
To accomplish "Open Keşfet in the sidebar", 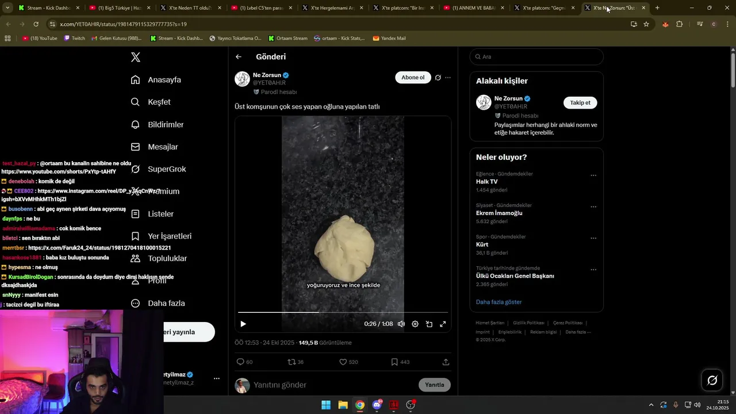I will (x=159, y=102).
